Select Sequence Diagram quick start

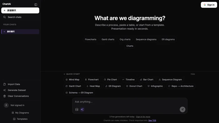[170, 79]
